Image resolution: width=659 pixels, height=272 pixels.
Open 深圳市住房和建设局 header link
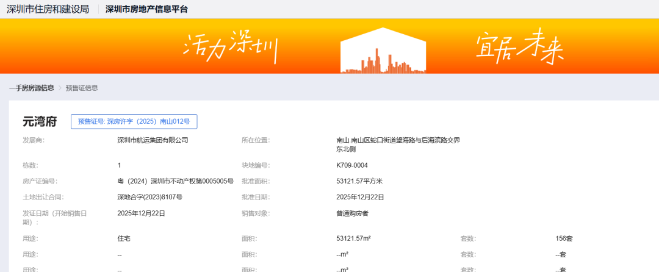point(48,9)
